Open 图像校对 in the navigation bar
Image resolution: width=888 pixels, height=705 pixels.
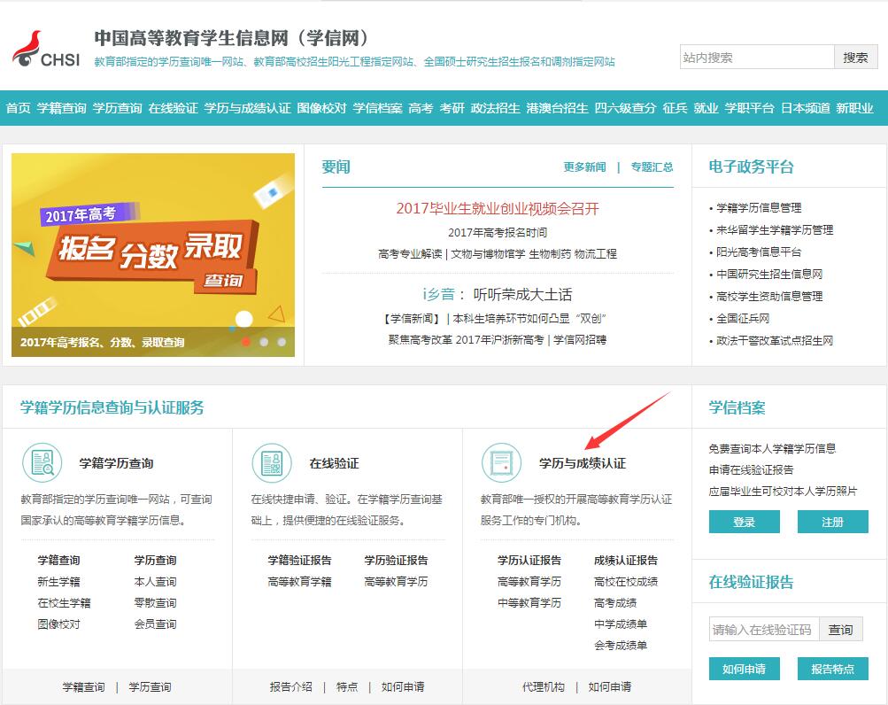tap(321, 108)
